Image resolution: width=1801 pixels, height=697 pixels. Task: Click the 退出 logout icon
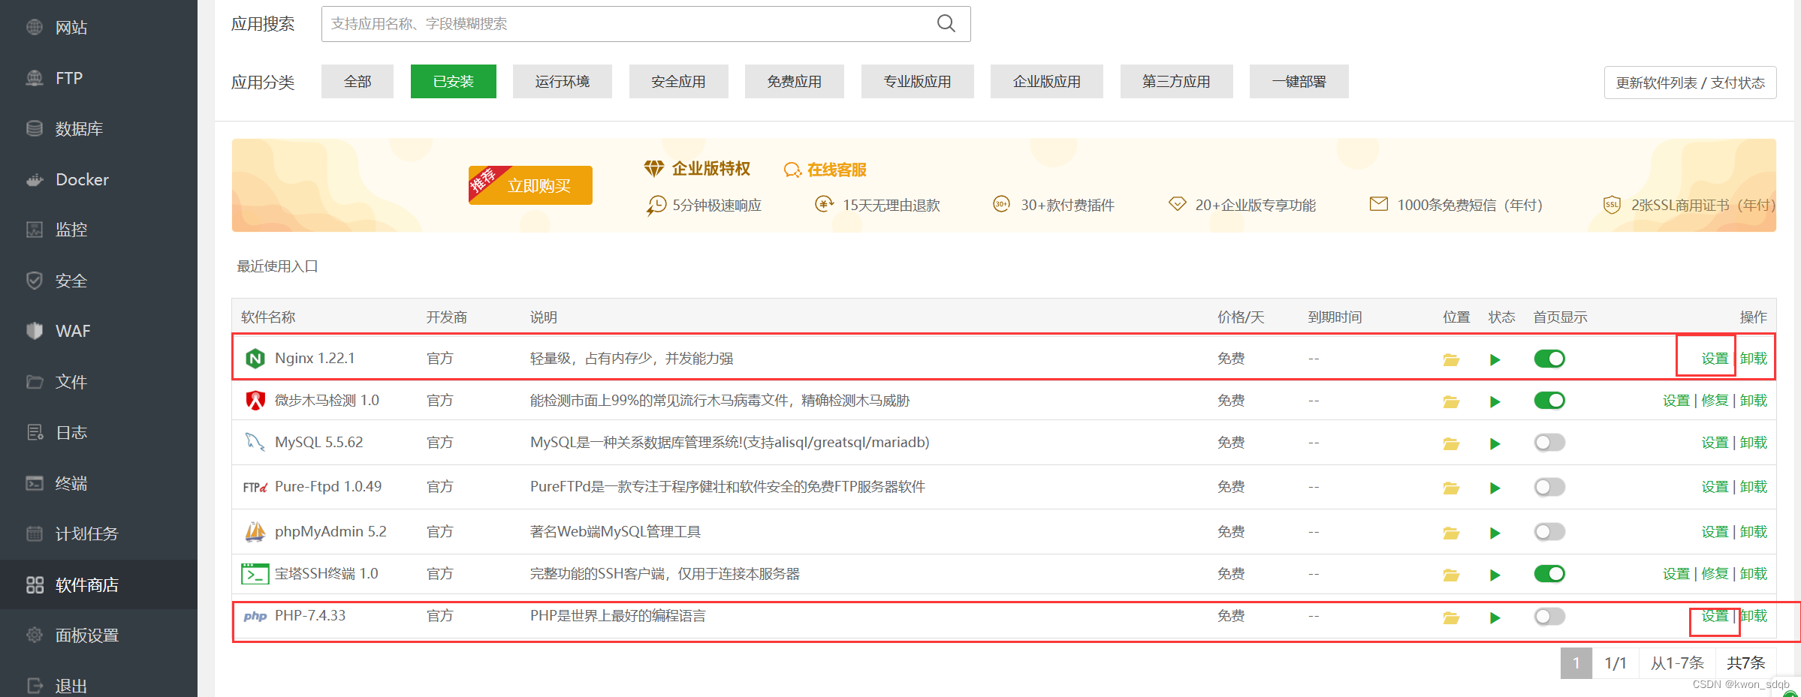35,685
